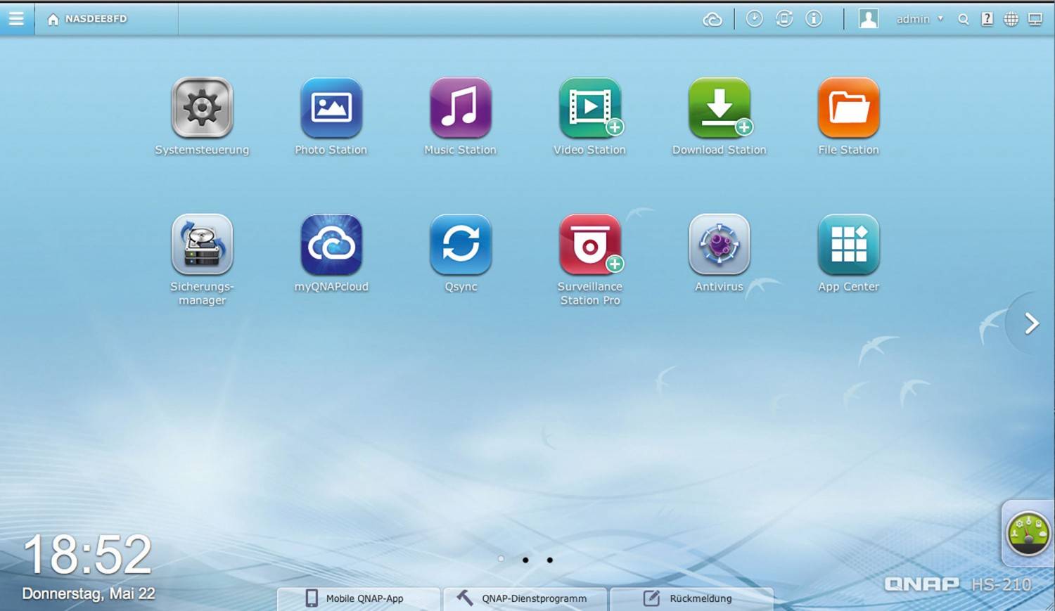
Task: Open background tasks clock icon
Action: (x=754, y=19)
